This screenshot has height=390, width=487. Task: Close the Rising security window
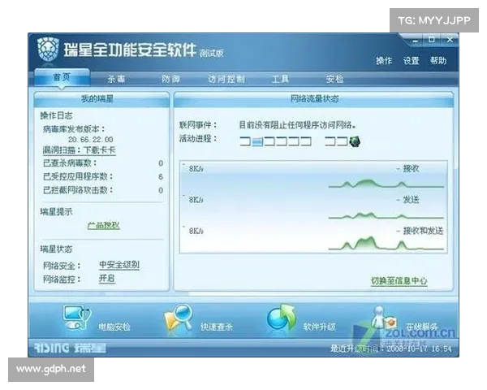[450, 40]
